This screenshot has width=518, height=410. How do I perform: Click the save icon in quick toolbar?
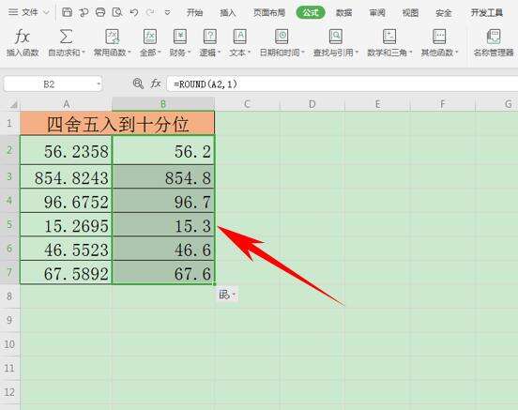67,12
